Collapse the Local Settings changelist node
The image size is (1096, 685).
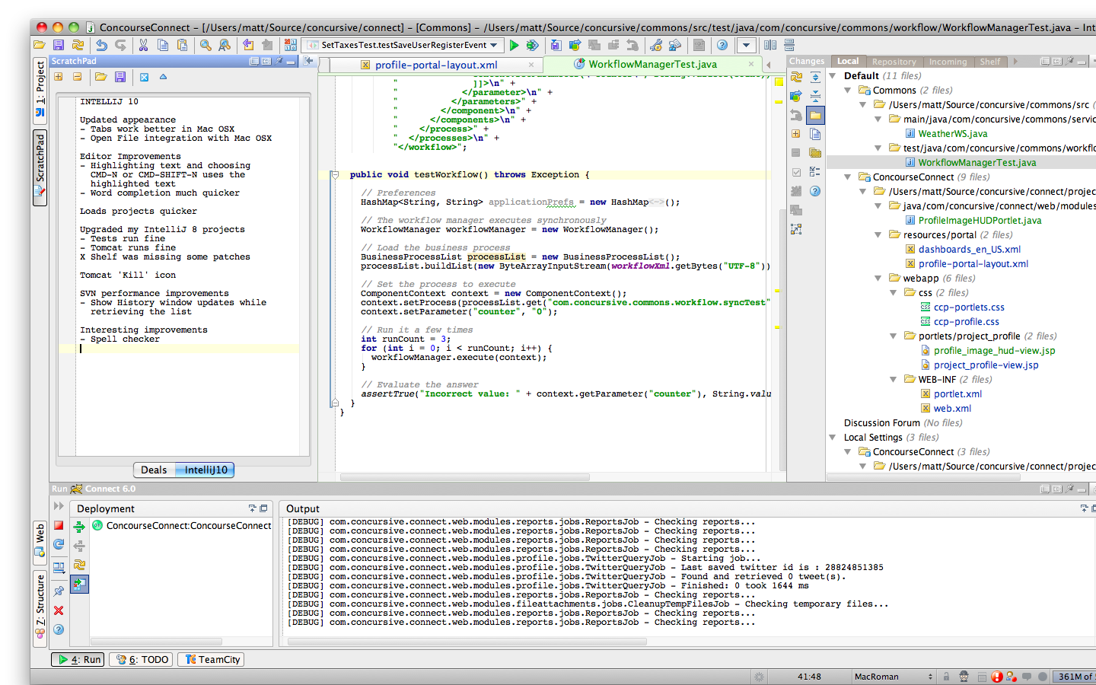coord(833,438)
